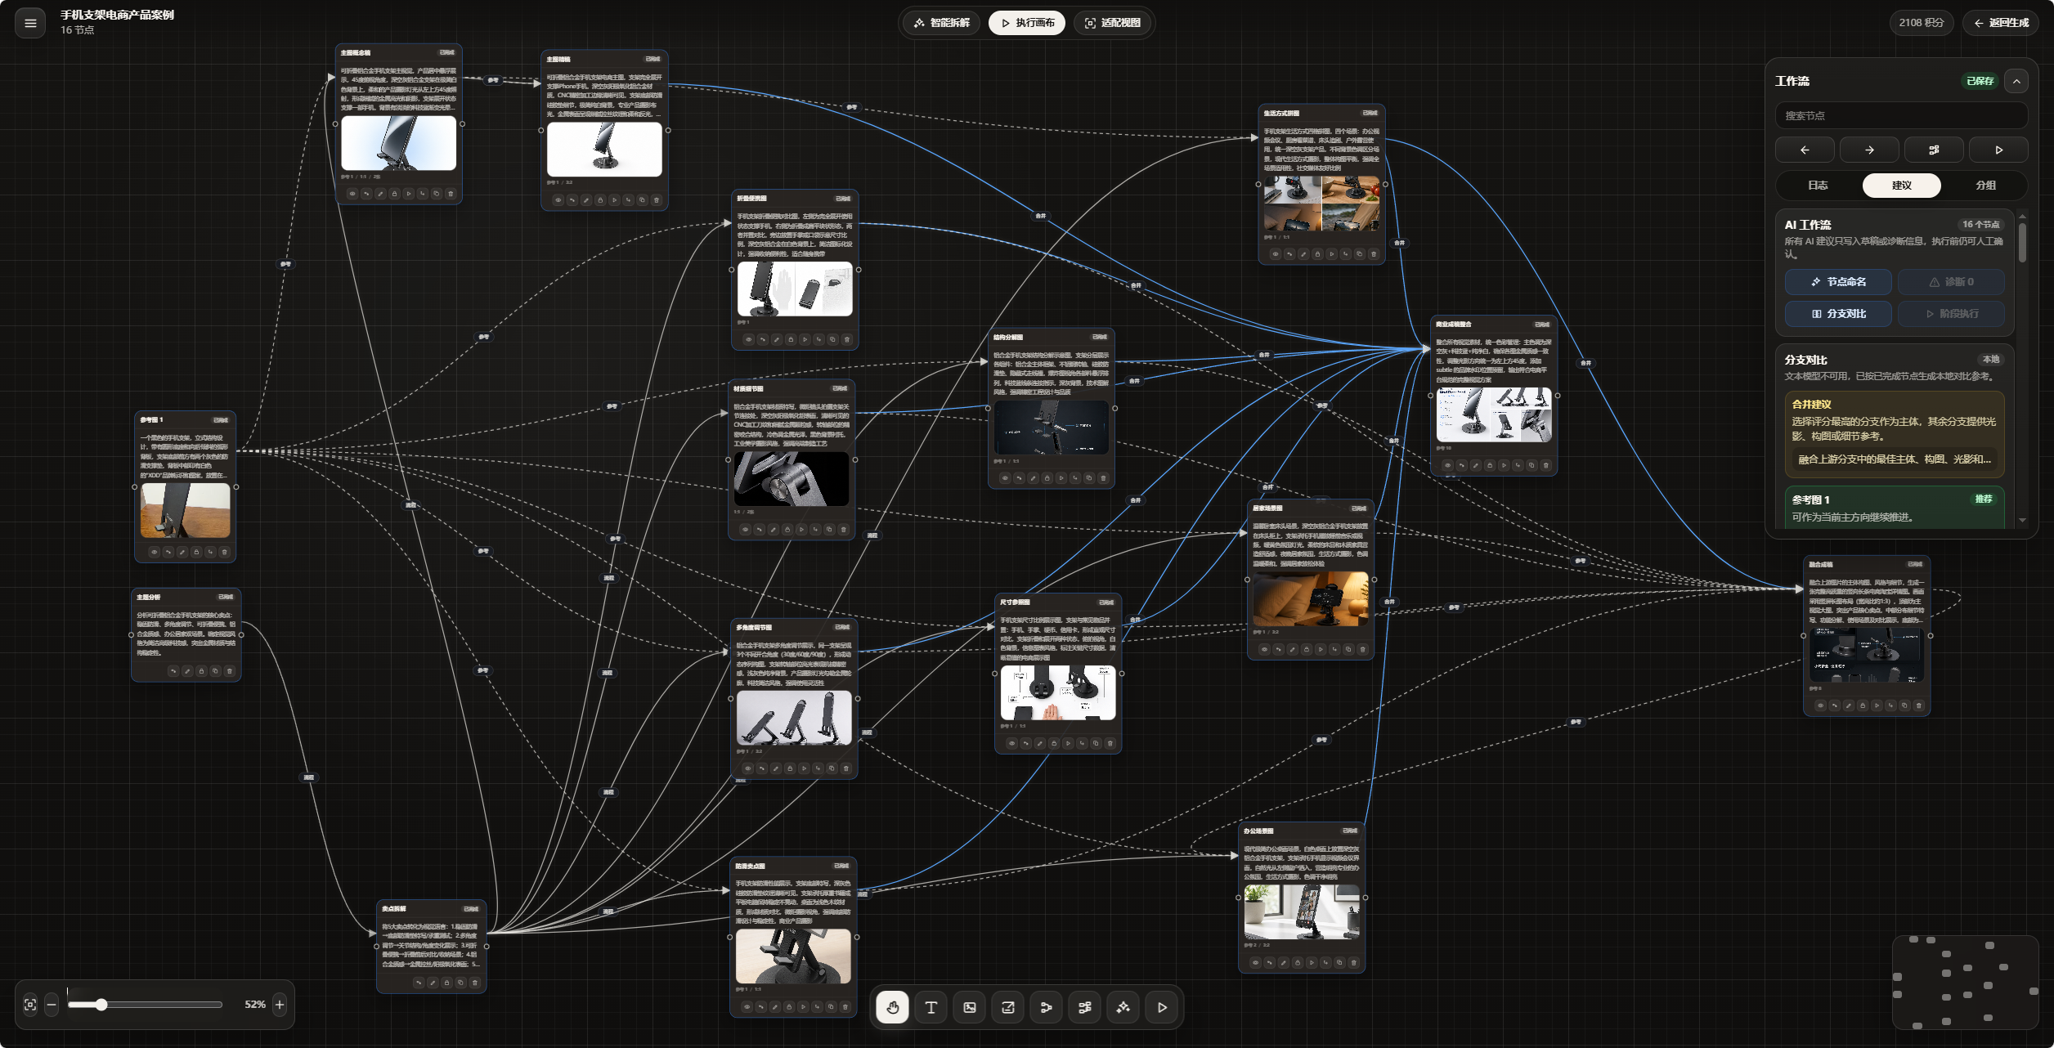Image resolution: width=2054 pixels, height=1048 pixels.
Task: Click the auto-layout tool in bottom toolbar
Action: [x=1084, y=1007]
